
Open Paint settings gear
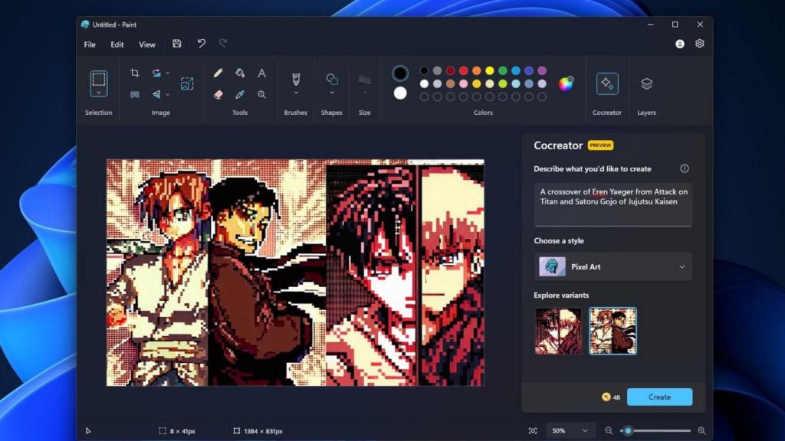(x=699, y=44)
